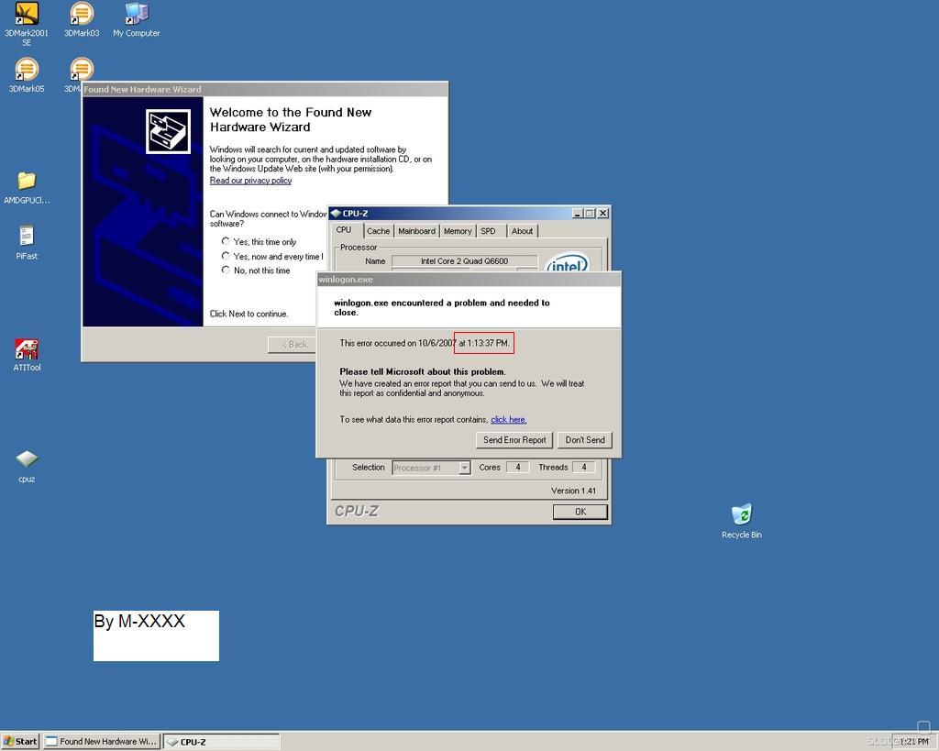Open the Memory tab in CPU-Z
The height and width of the screenshot is (751, 939).
click(x=458, y=231)
